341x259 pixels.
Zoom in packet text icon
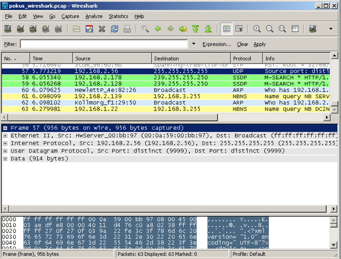click(257, 29)
